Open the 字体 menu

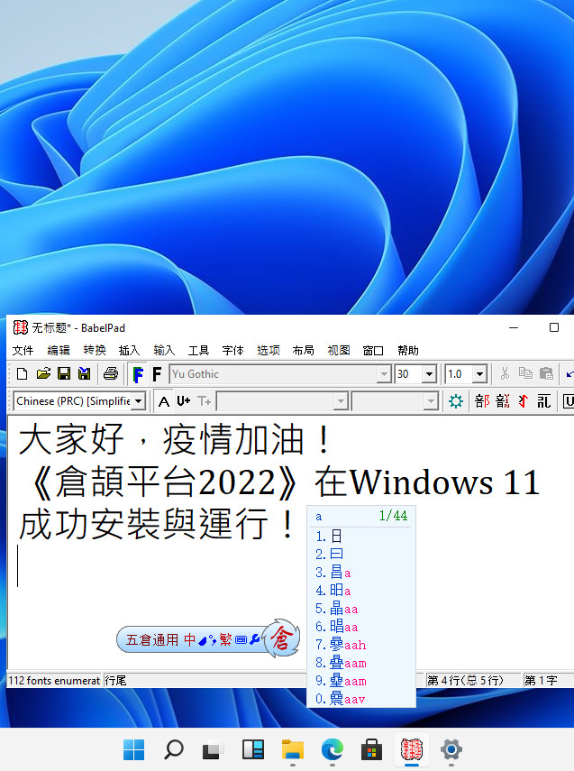(x=233, y=350)
